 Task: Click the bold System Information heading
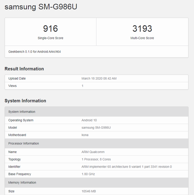[25, 101]
